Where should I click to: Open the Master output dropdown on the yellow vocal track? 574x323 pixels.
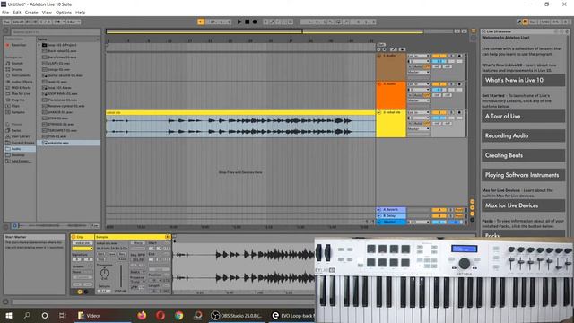419,129
